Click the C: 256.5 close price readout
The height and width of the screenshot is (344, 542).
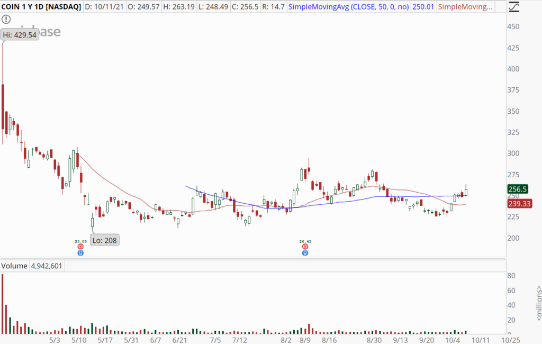[x=245, y=7]
